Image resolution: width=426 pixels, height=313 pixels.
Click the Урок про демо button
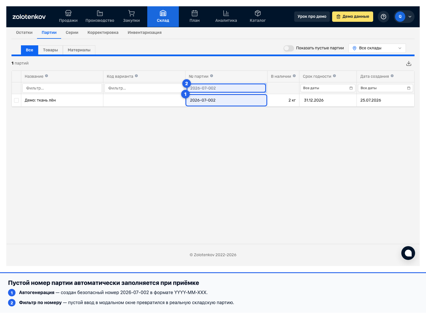point(312,17)
